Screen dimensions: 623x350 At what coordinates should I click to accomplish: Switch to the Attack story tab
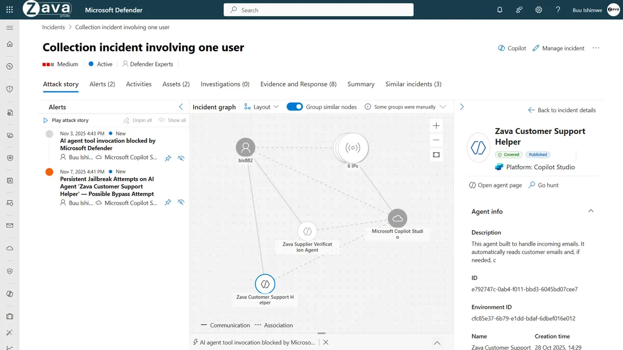pyautogui.click(x=61, y=84)
